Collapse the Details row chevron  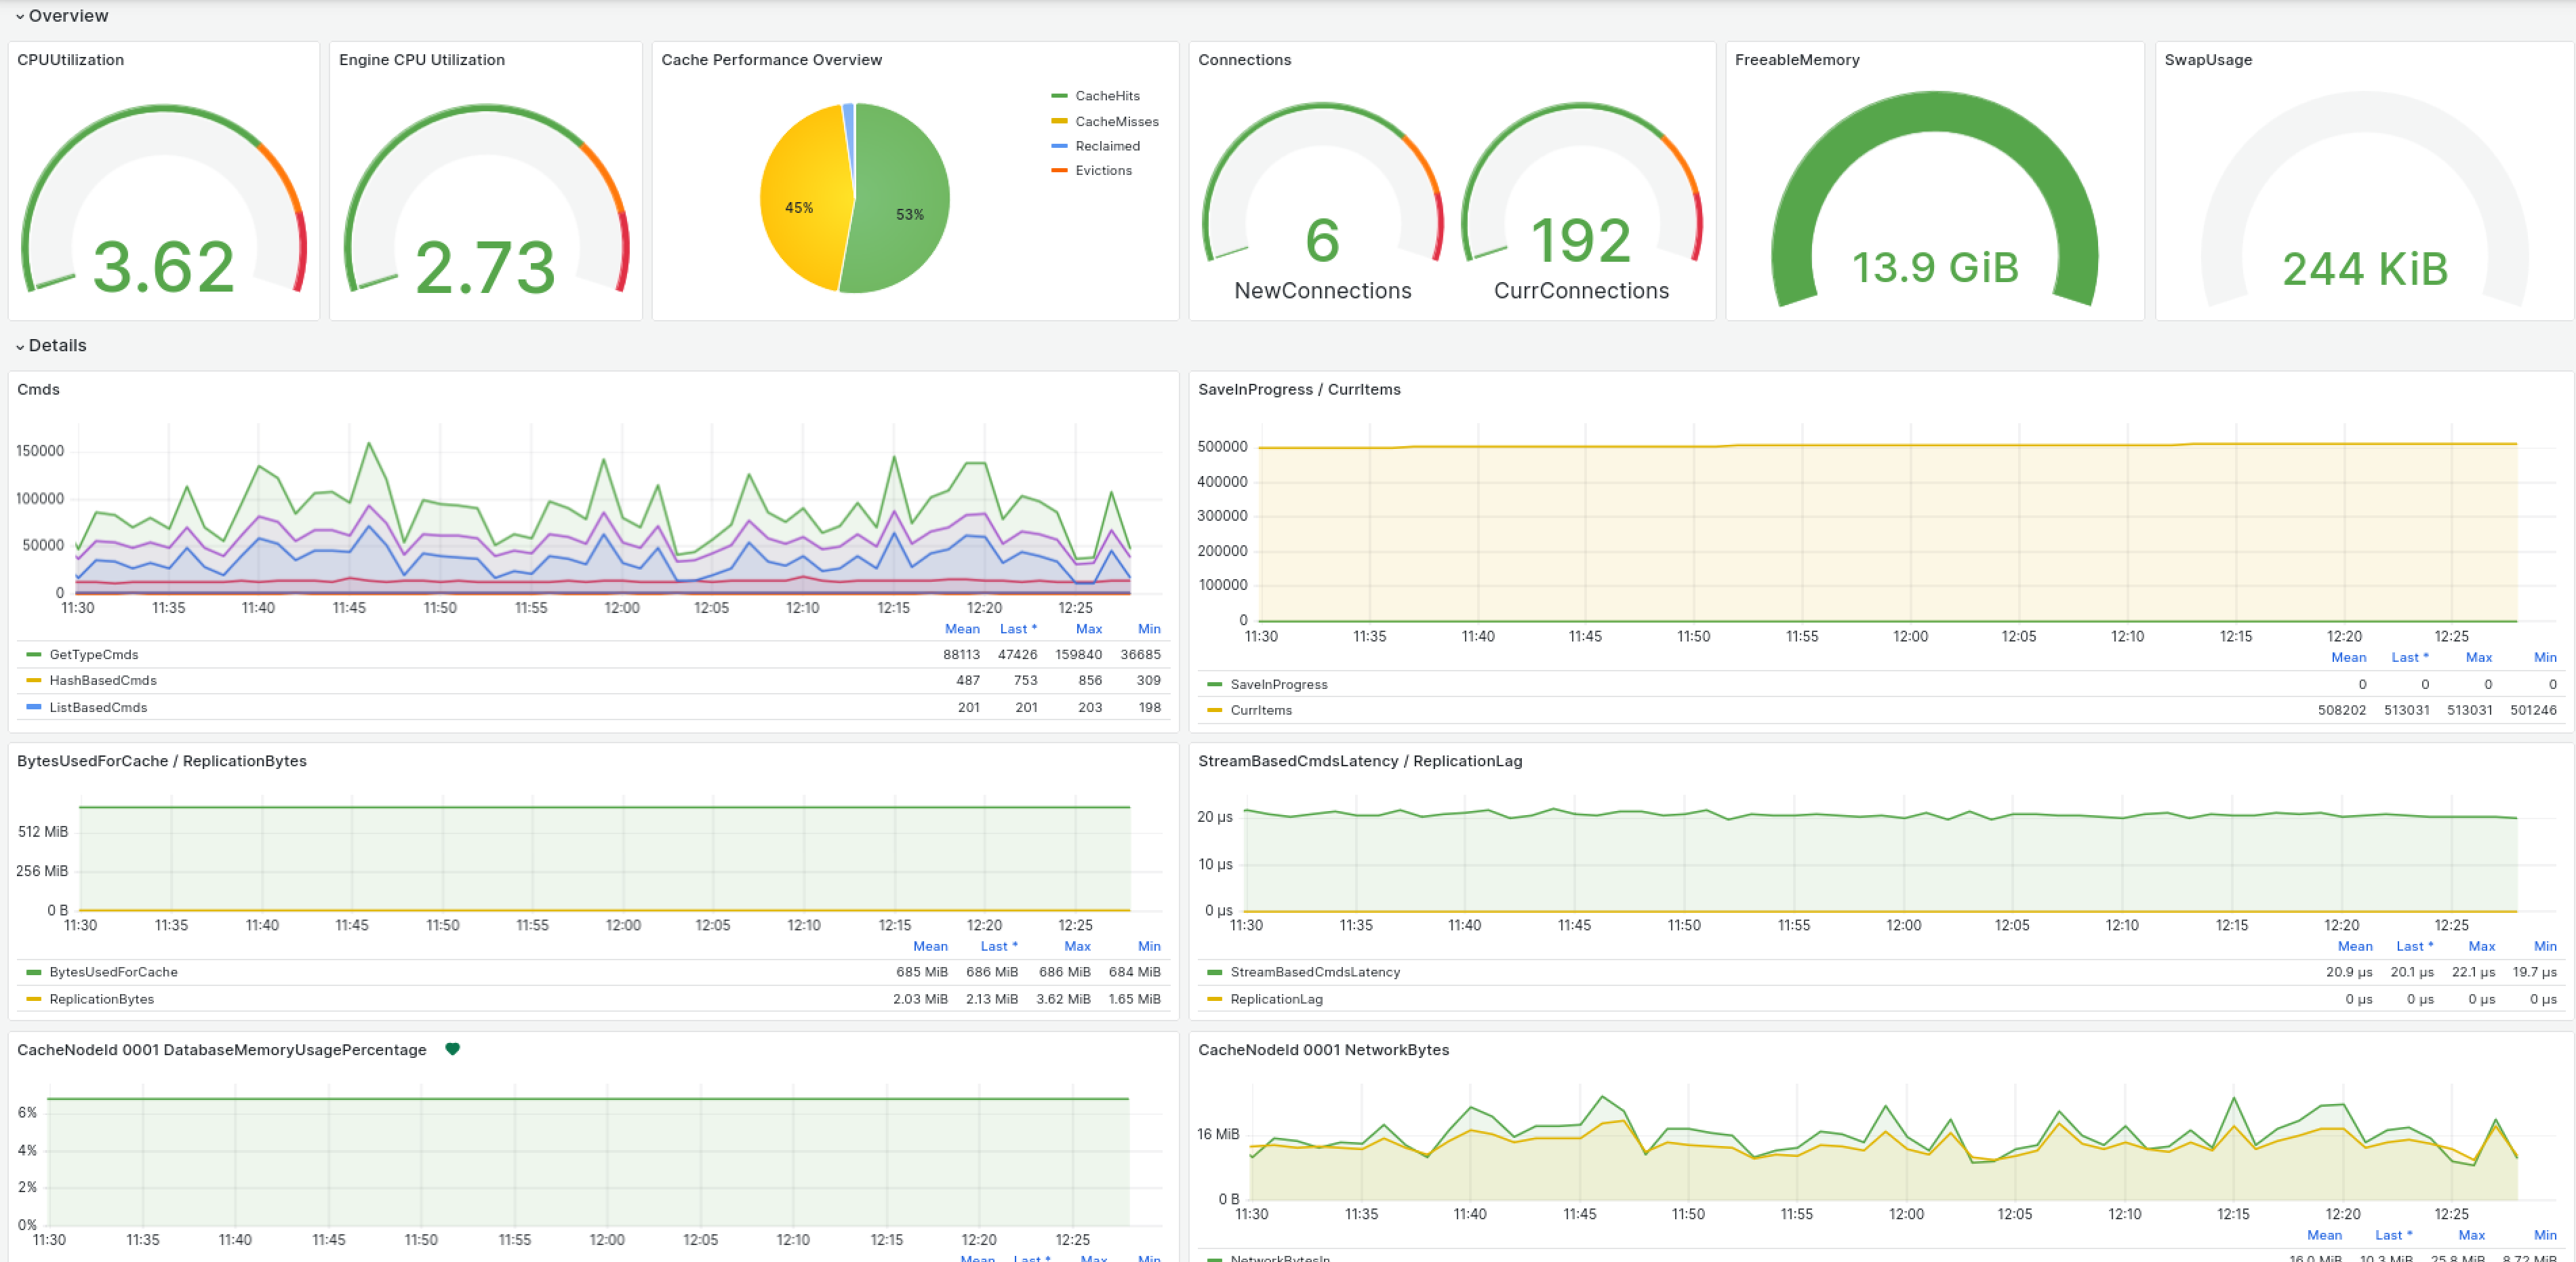pos(20,346)
